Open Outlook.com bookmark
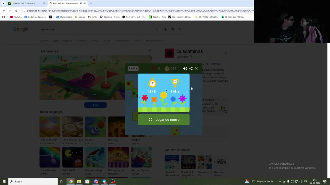The image size is (330, 185). tap(64, 17)
